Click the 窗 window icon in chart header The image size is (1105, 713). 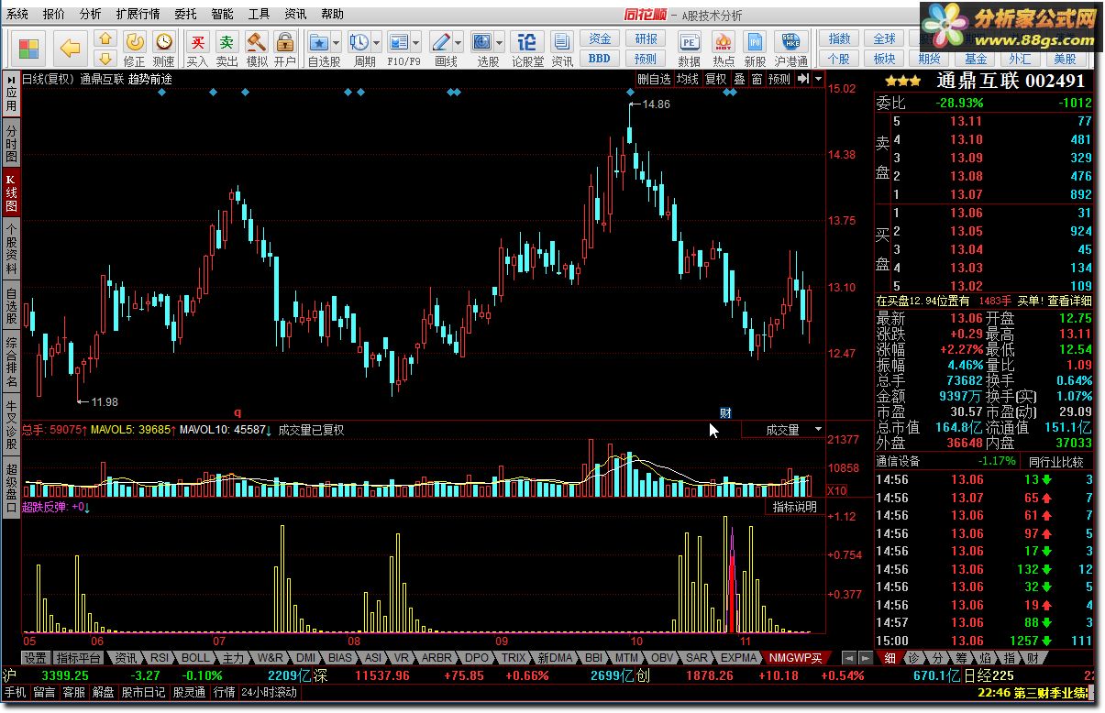click(x=757, y=79)
